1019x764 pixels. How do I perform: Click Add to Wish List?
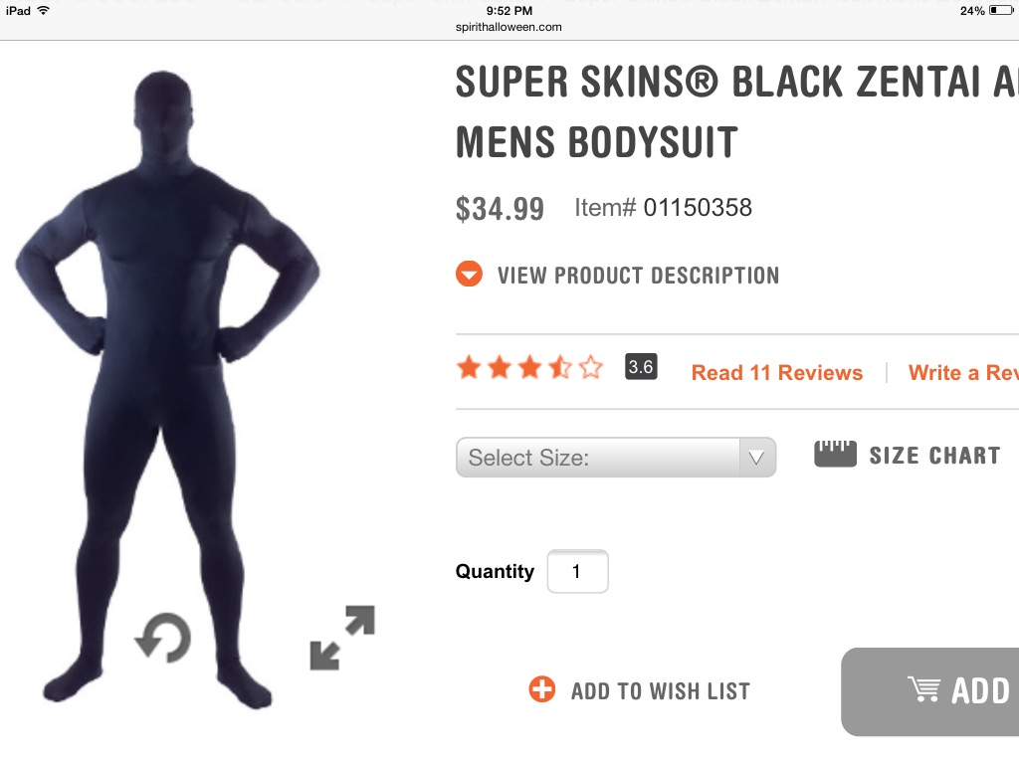pos(660,690)
